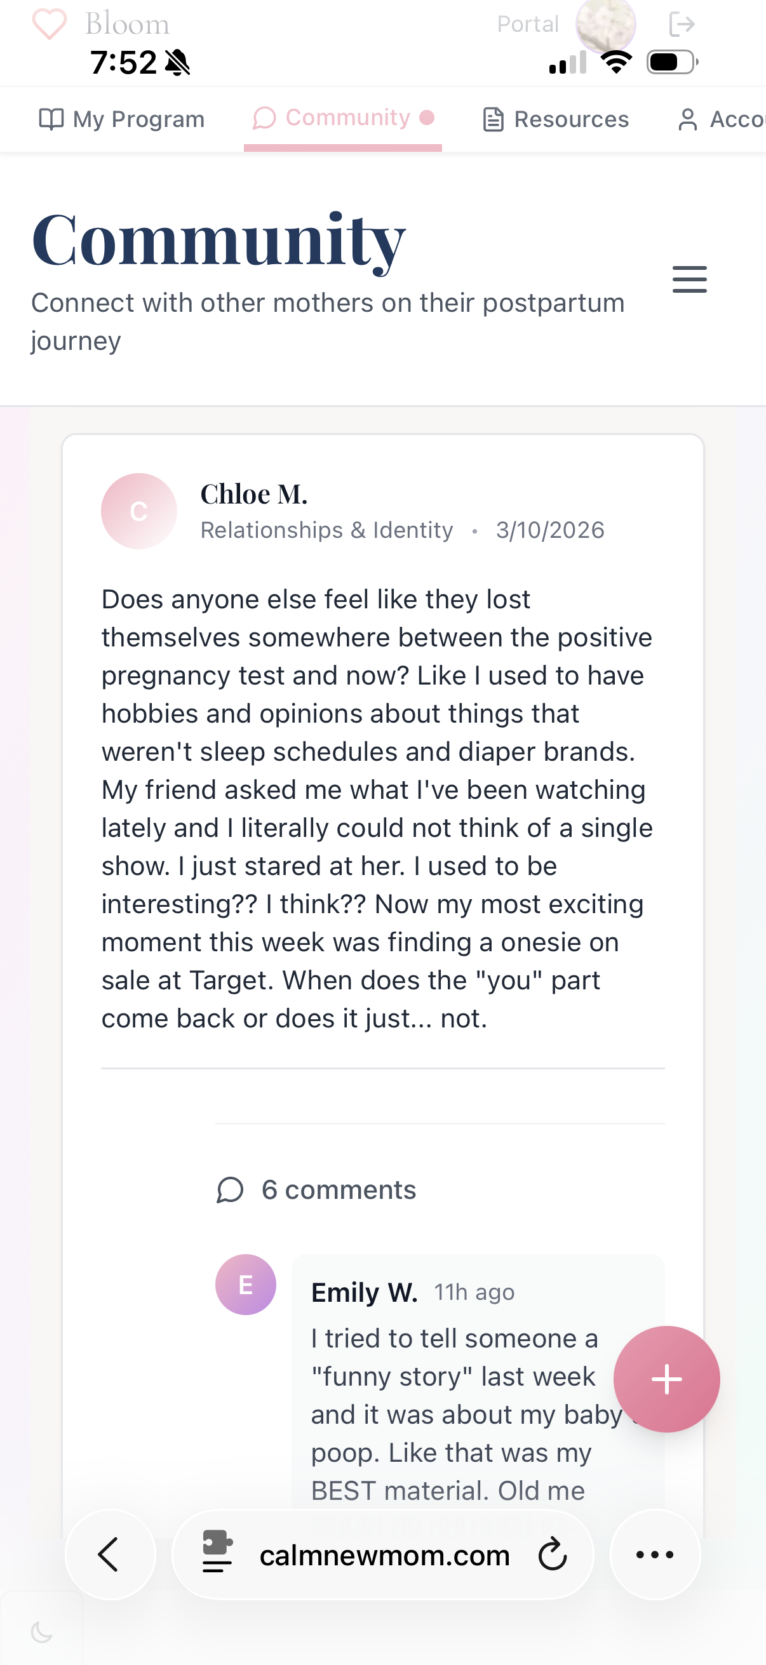Open the Resources tab

[x=556, y=119]
